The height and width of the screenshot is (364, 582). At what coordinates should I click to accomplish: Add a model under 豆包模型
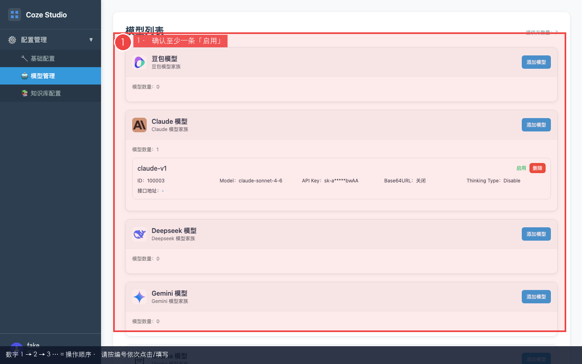click(x=536, y=62)
